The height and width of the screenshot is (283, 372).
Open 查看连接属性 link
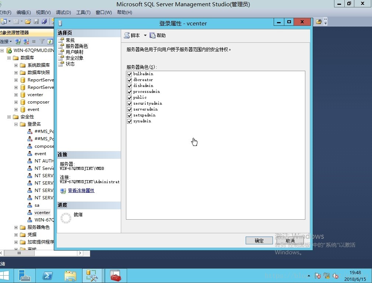pyautogui.click(x=81, y=191)
